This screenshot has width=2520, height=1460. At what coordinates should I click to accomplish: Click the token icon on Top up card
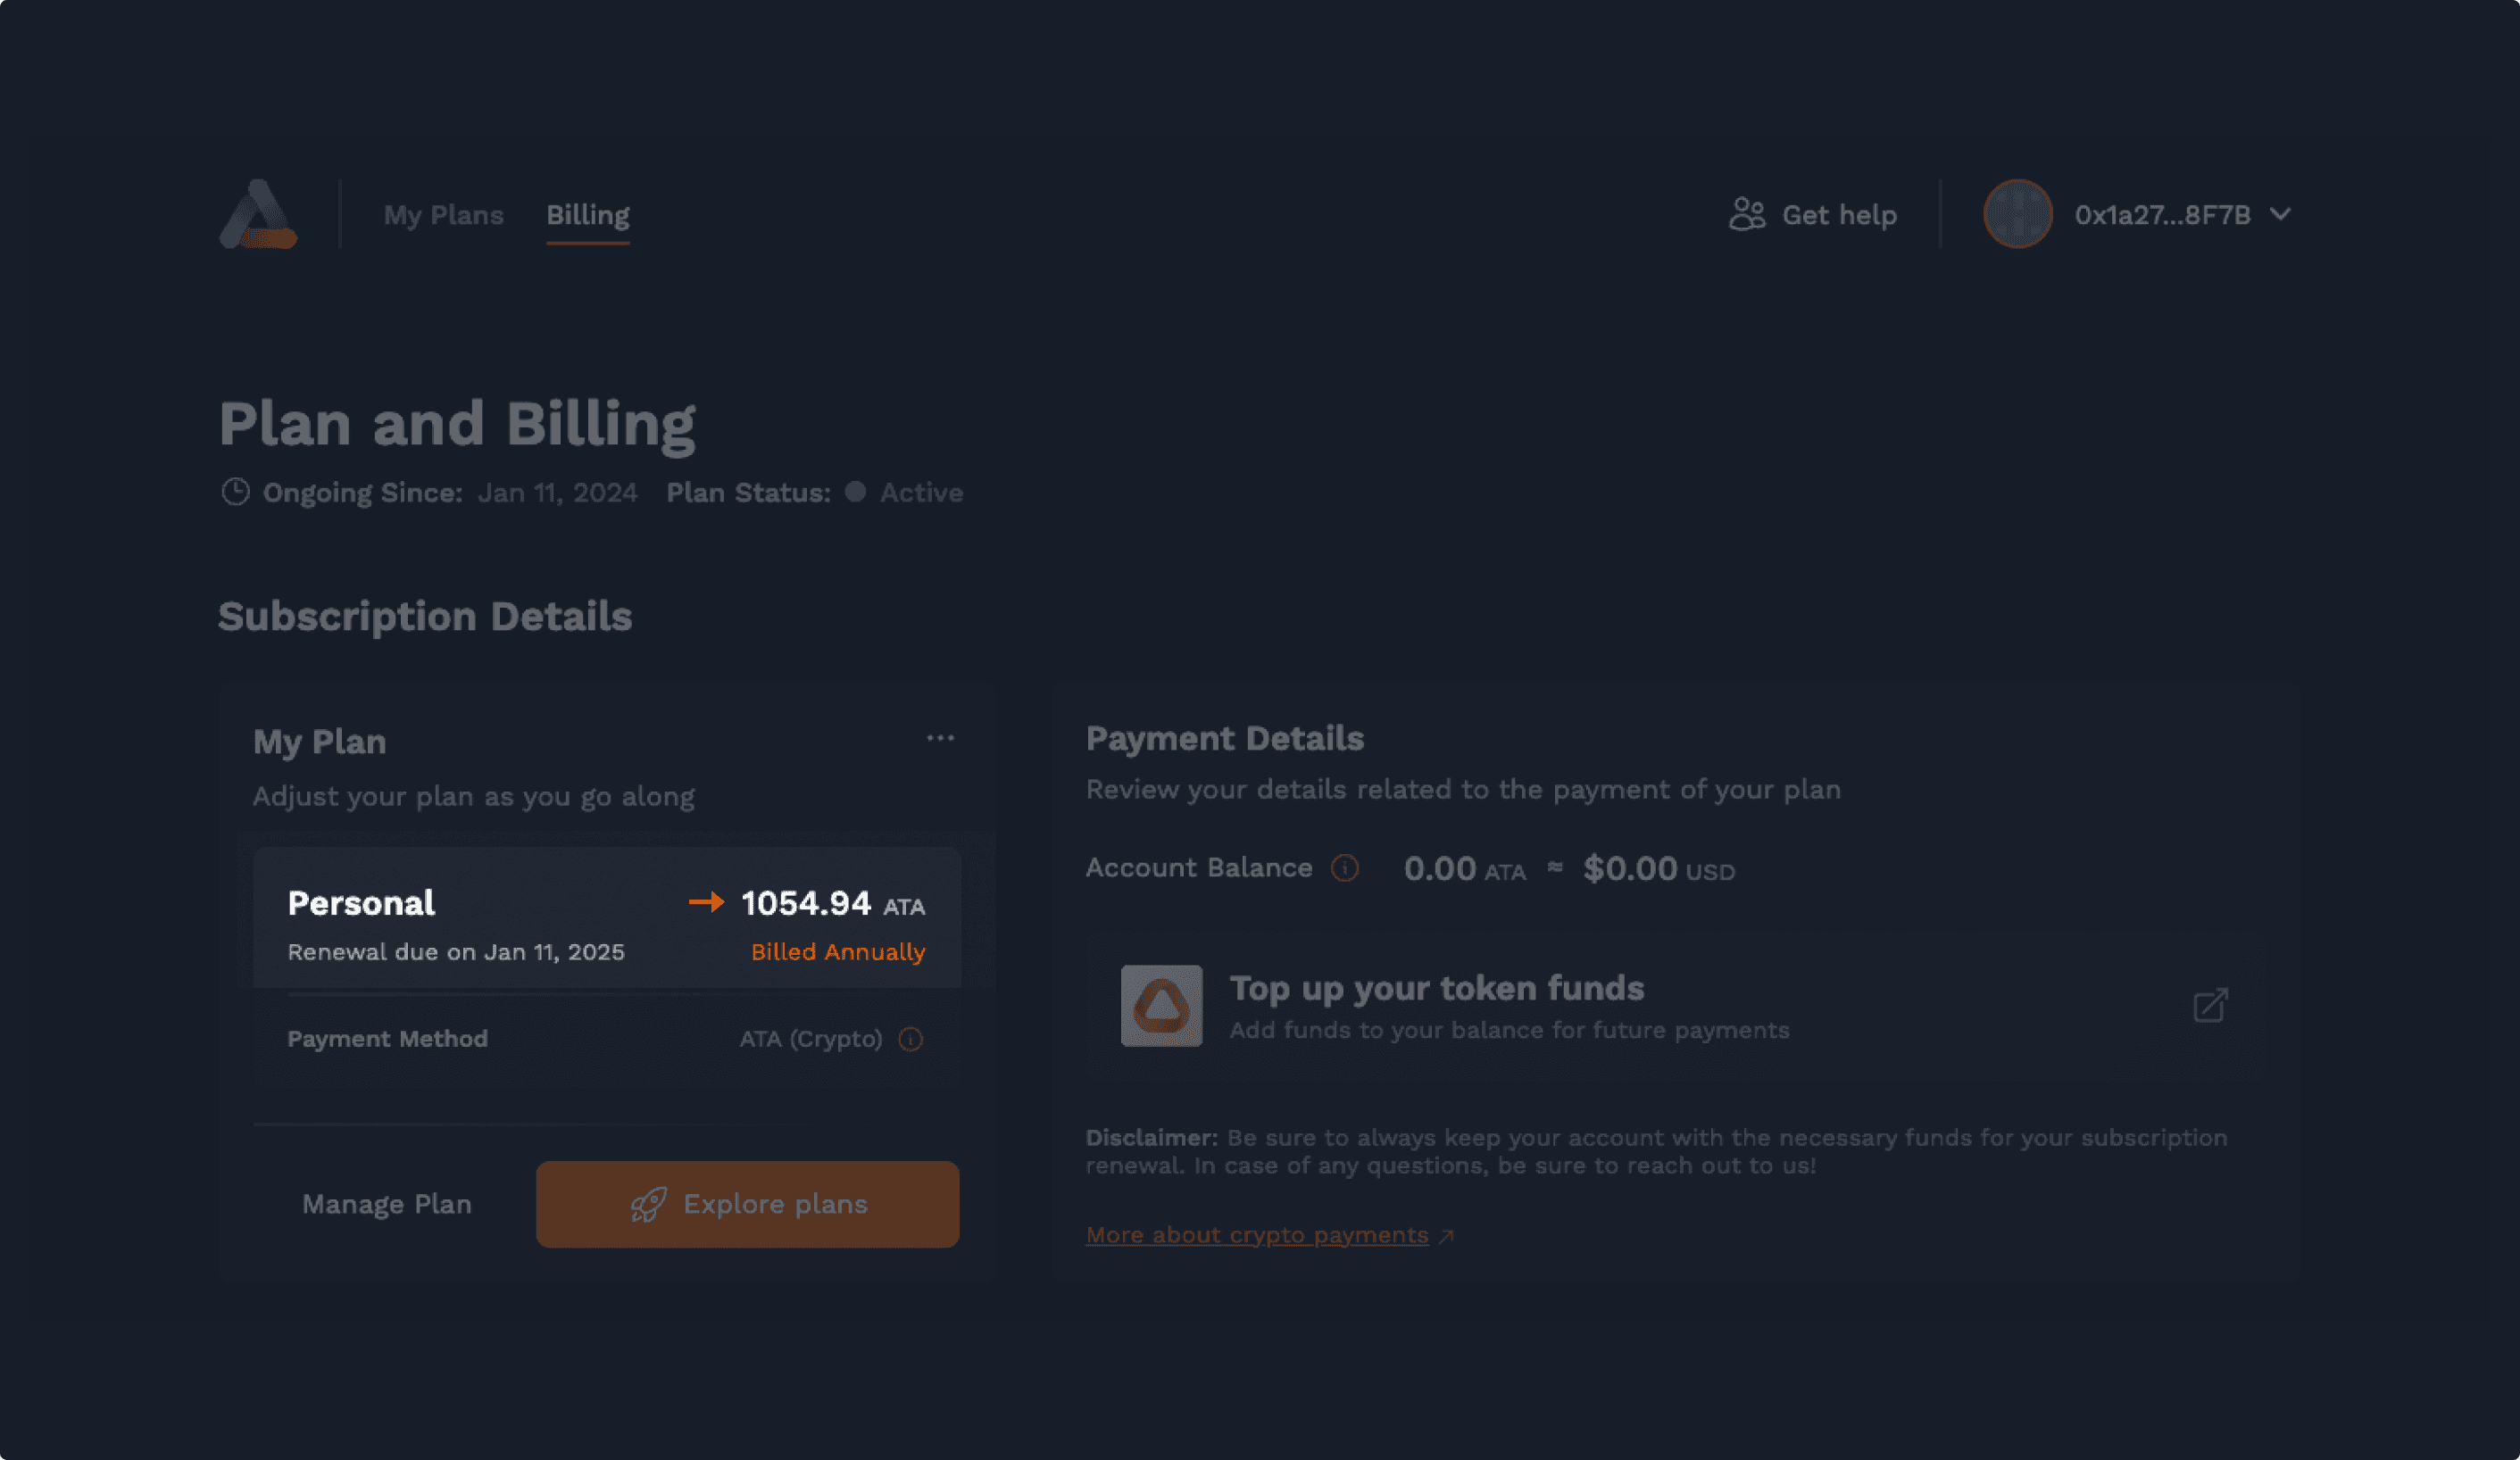pos(1161,1007)
